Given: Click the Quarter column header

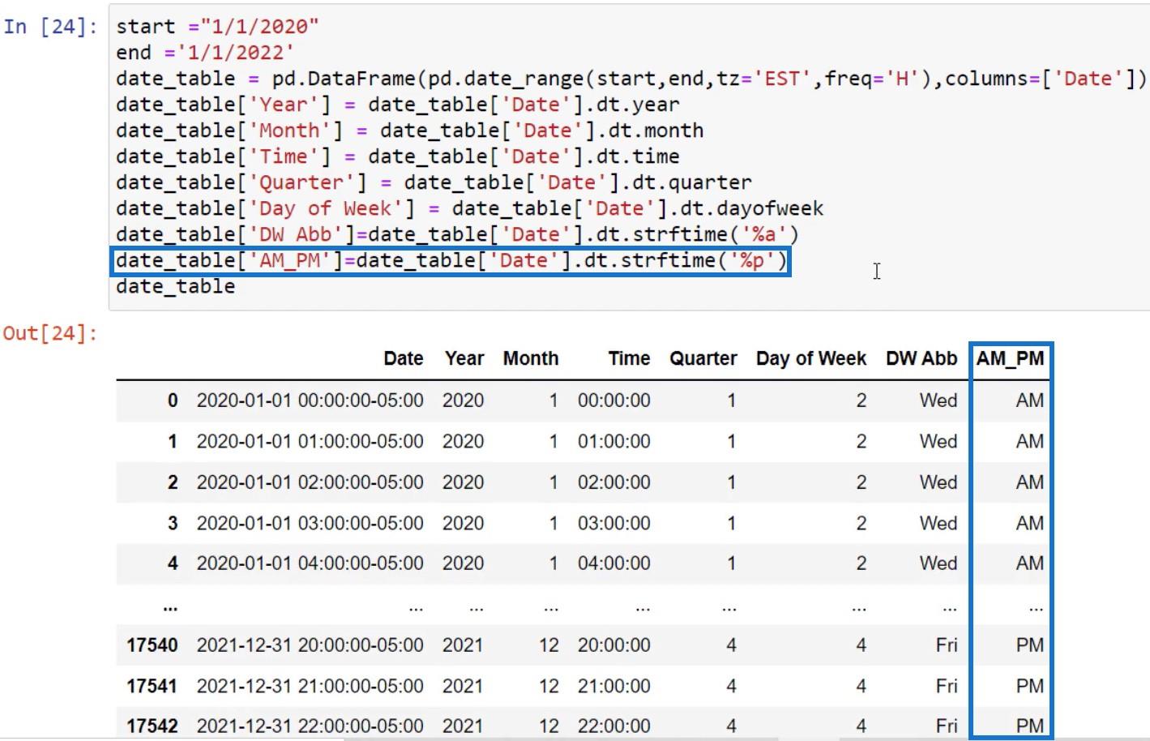Looking at the screenshot, I should tap(703, 358).
